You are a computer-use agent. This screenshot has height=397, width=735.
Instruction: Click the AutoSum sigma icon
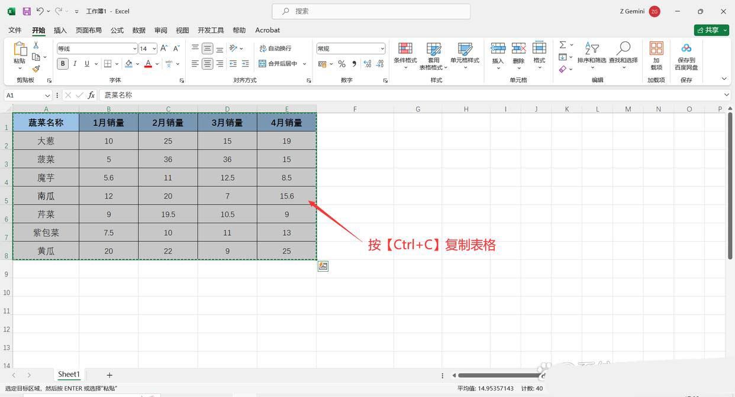click(x=563, y=45)
